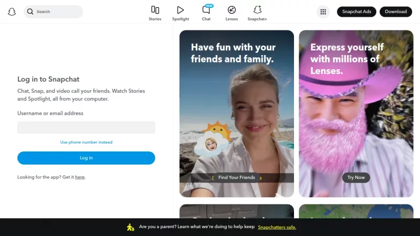Open Spotlight play icon
420x236 pixels.
[x=181, y=10]
